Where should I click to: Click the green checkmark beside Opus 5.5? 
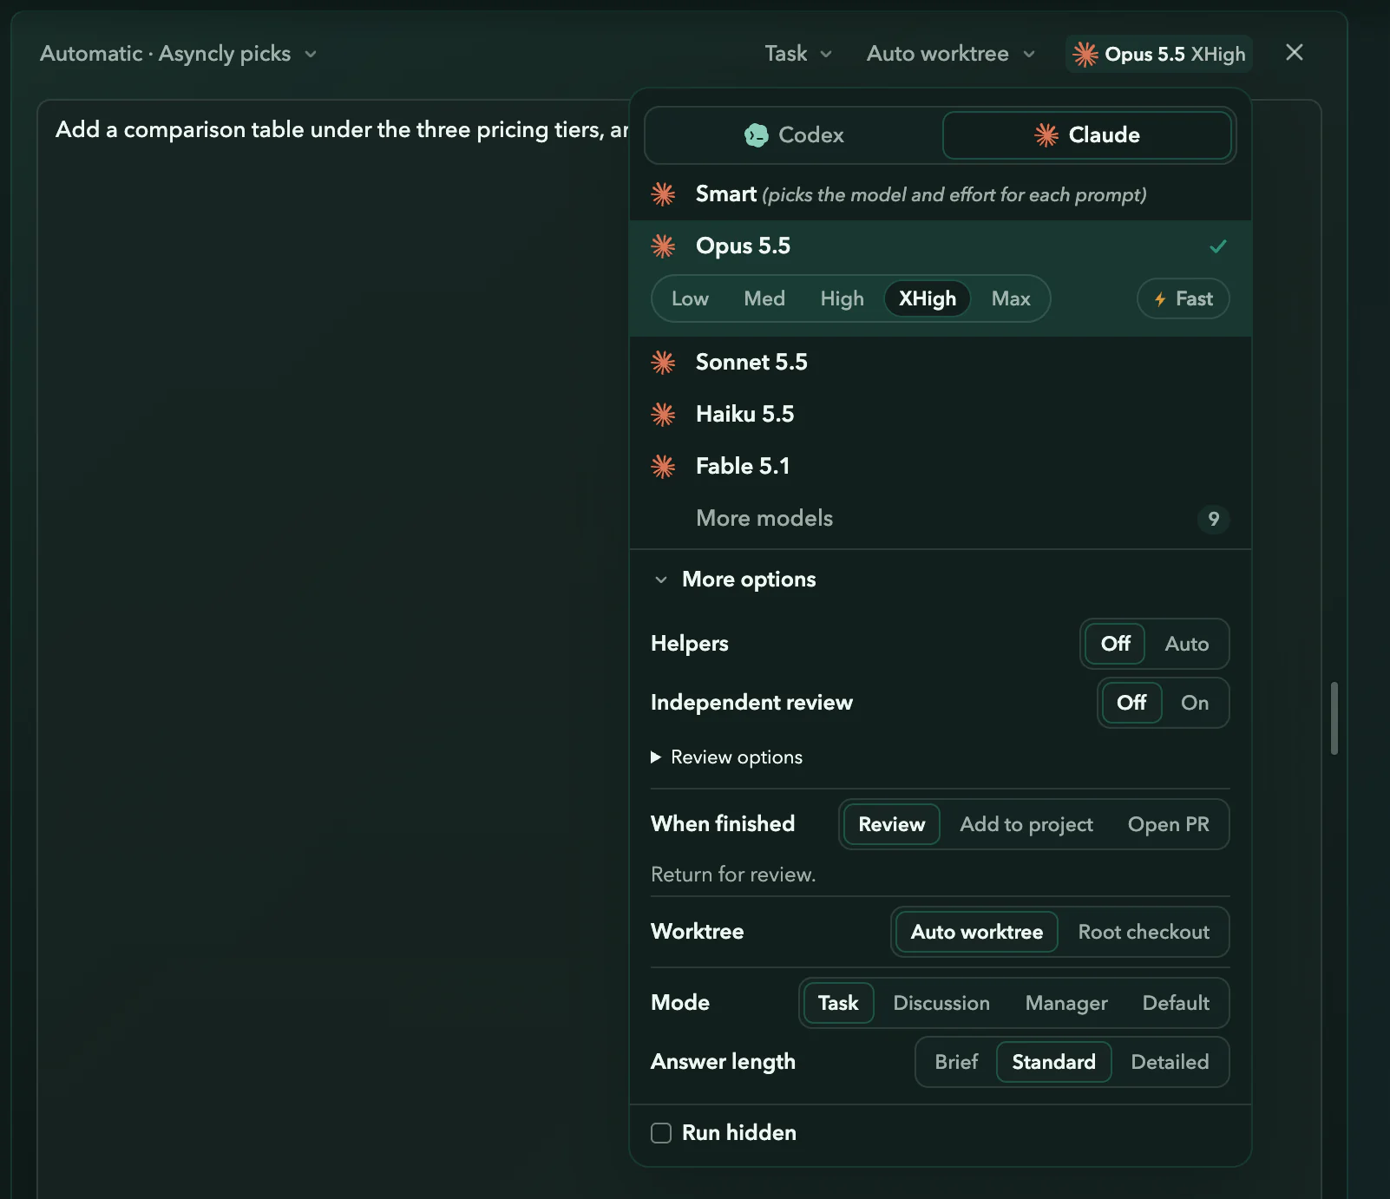[1218, 246]
